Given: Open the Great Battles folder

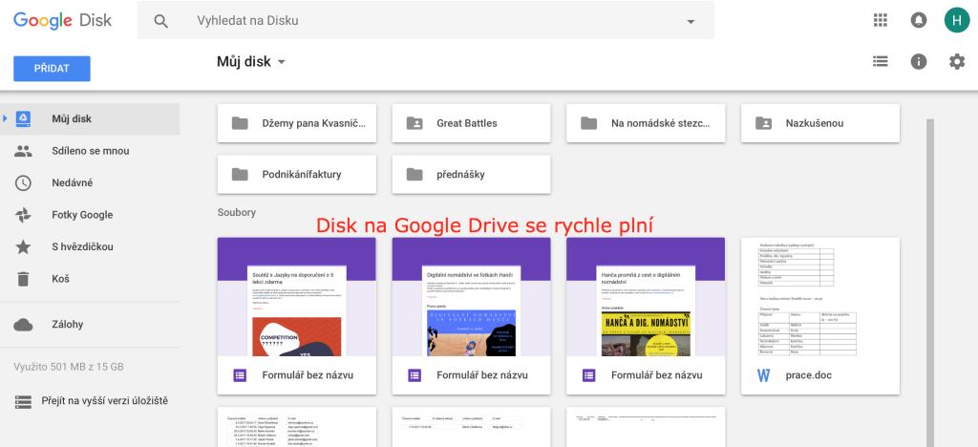Looking at the screenshot, I should pyautogui.click(x=471, y=123).
